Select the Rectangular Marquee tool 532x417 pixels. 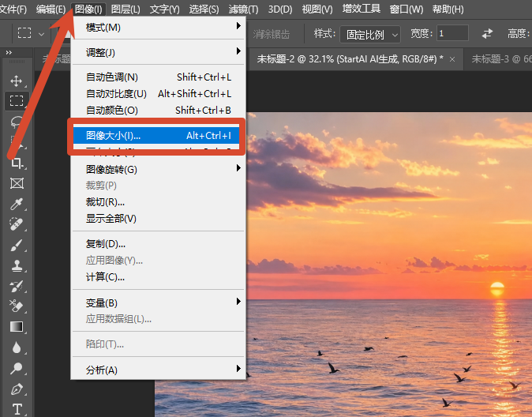point(17,101)
